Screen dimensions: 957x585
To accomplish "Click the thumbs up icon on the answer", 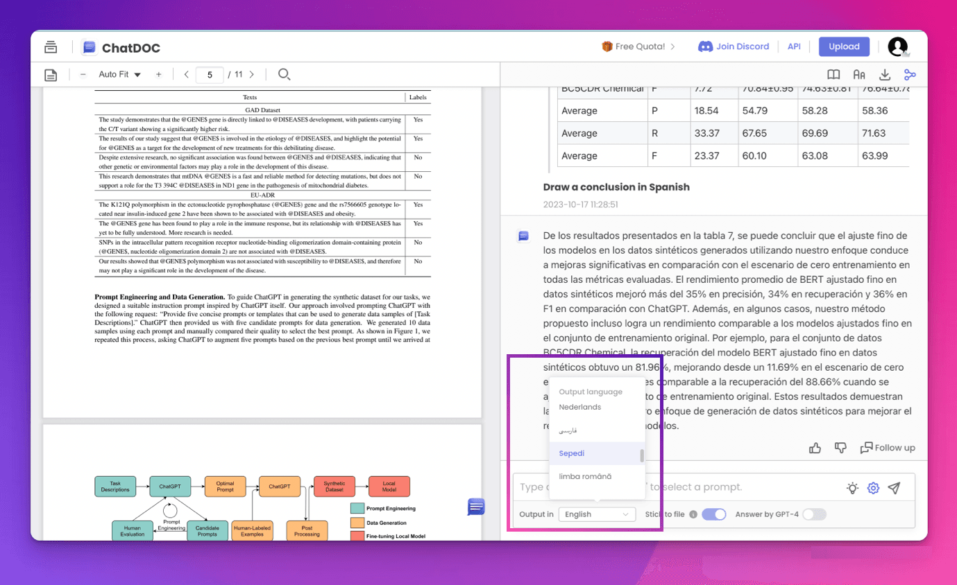I will click(815, 448).
